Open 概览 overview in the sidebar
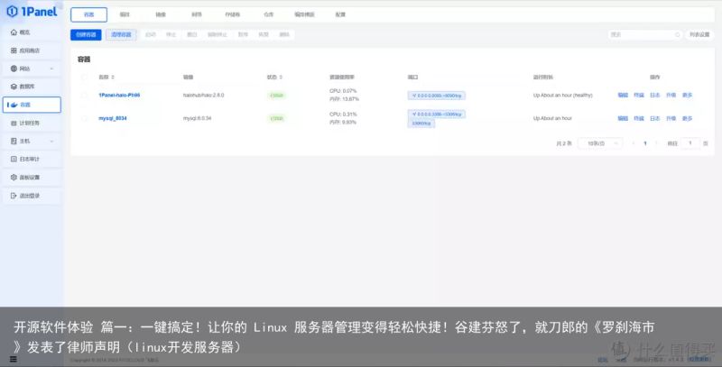722x367 pixels. (x=32, y=32)
